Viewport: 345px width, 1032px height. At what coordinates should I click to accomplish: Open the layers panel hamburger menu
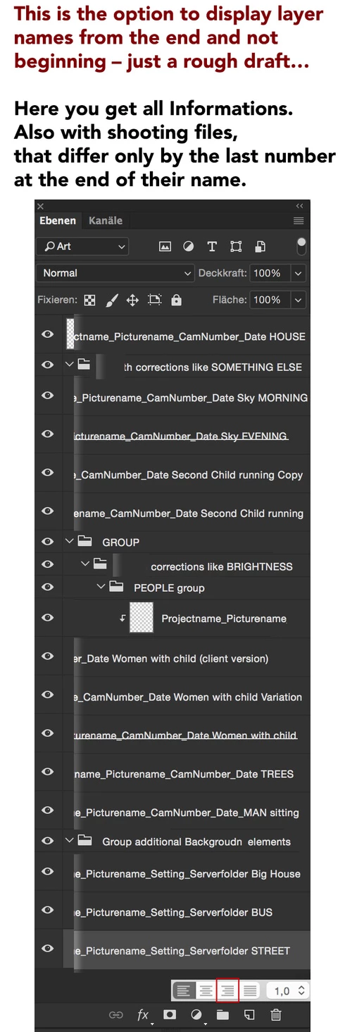(x=299, y=221)
